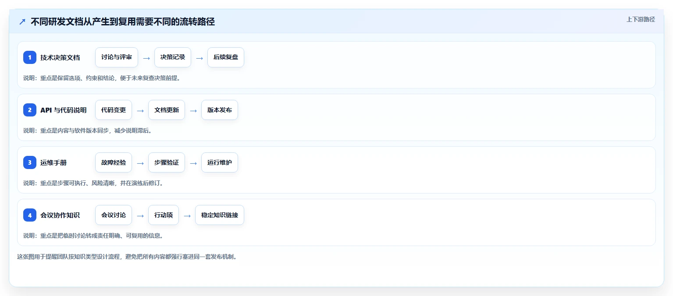The image size is (673, 296).
Task: Select the 讨论与评审 step chip
Action: (117, 57)
